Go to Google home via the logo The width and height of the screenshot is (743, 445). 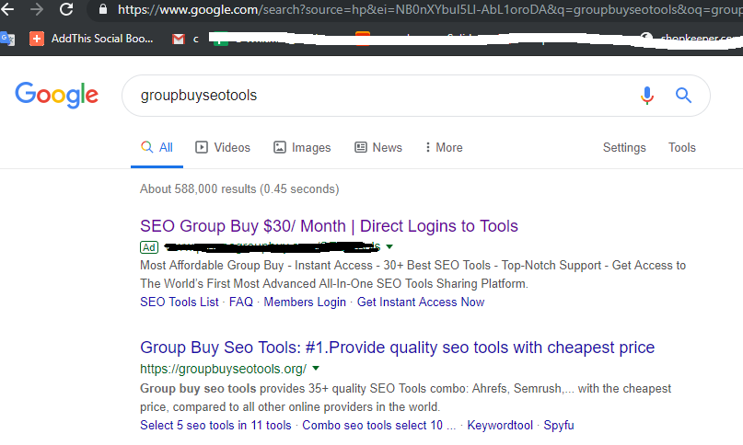(57, 95)
